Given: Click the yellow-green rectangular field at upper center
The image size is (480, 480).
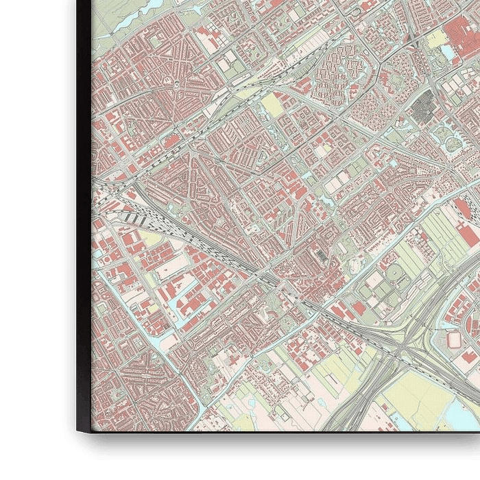Looking at the screenshot, I should (272, 105).
